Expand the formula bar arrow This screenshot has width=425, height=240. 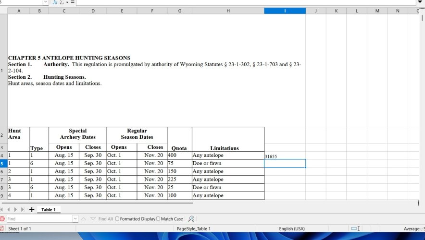[x=420, y=2]
